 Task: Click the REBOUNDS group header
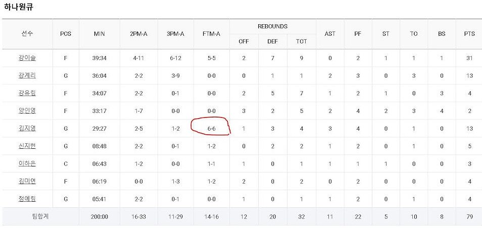pyautogui.click(x=273, y=26)
